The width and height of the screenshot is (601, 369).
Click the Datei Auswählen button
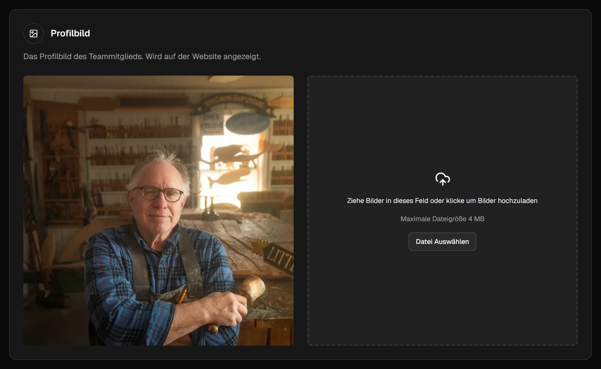point(442,242)
